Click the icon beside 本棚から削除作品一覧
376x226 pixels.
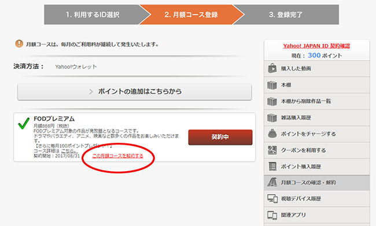[272, 101]
